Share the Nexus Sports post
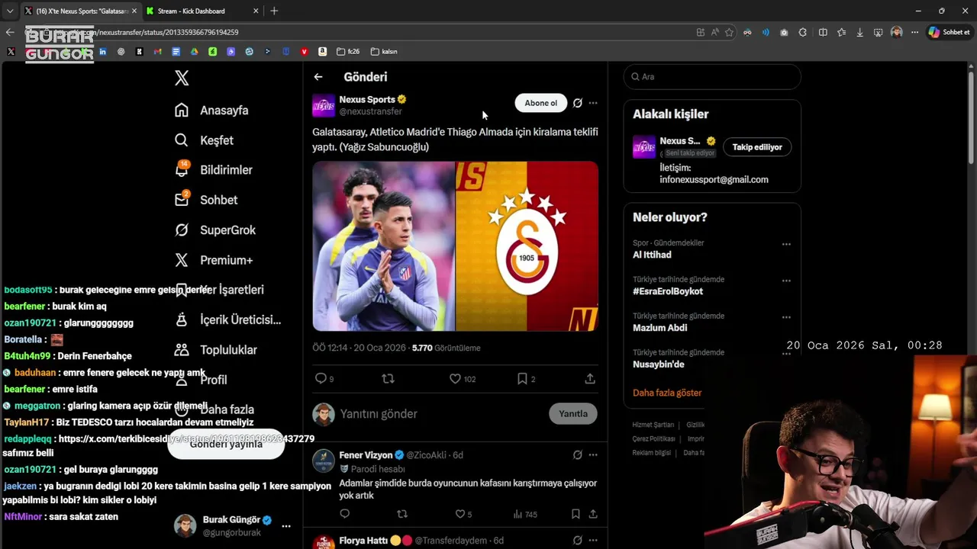This screenshot has height=549, width=977. click(x=590, y=378)
